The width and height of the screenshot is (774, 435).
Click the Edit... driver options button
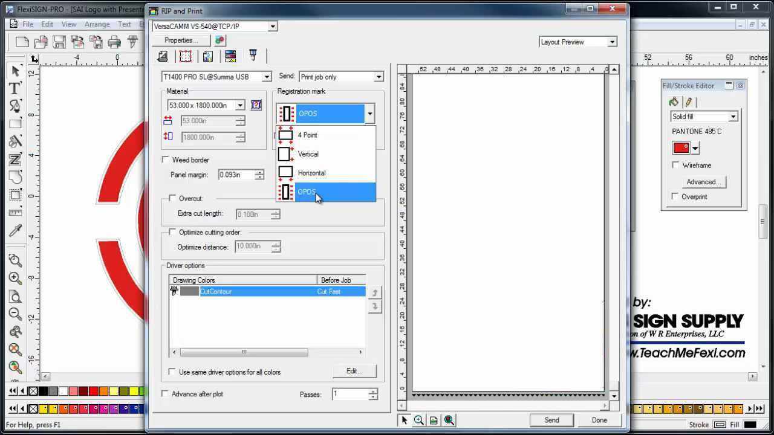354,371
